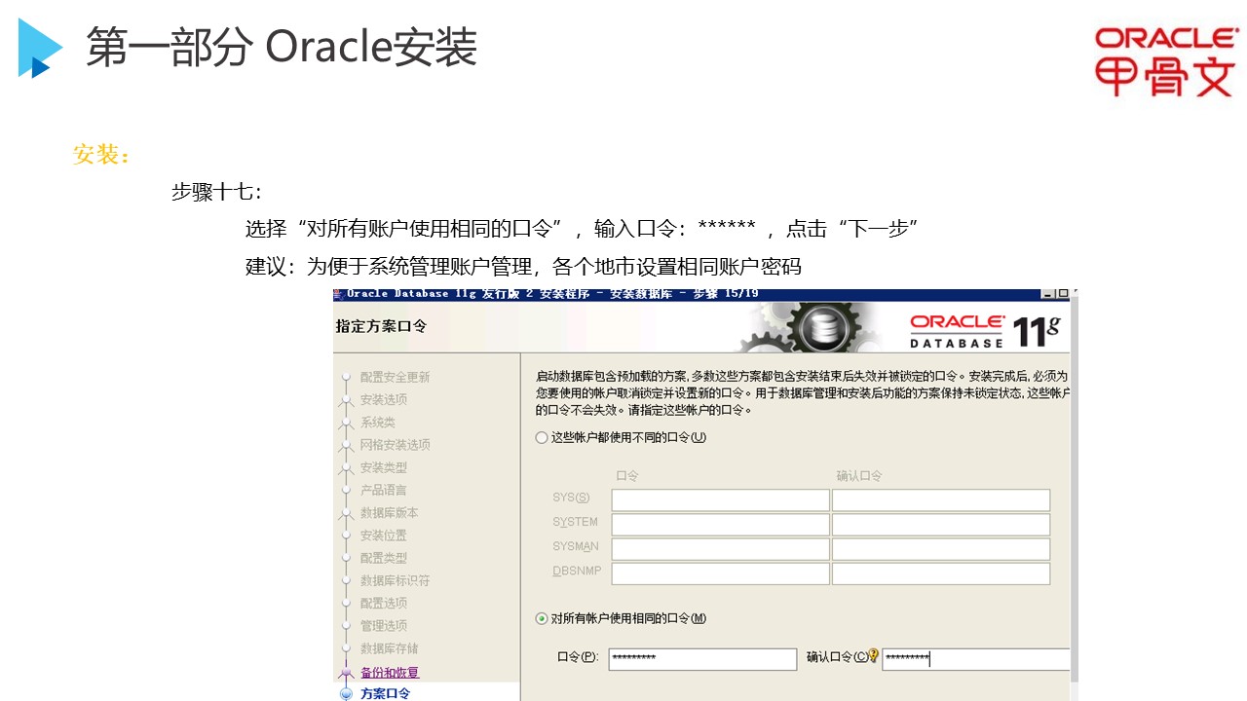This screenshot has height=701, width=1247.
Task: Focus the SYSTEM 确认口令 input field
Action: [941, 524]
